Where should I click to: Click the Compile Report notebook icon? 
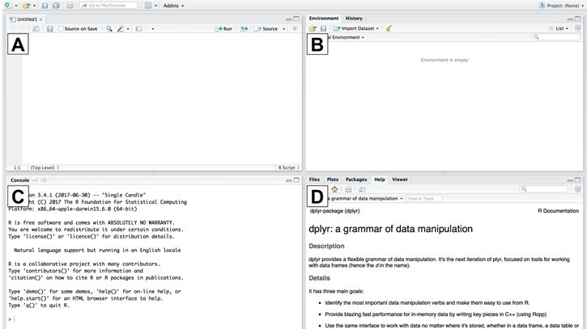pyautogui.click(x=139, y=29)
